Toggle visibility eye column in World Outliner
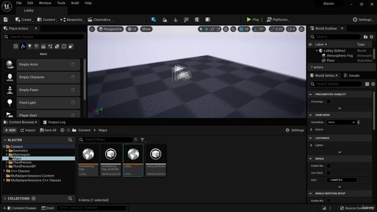 click(x=310, y=45)
